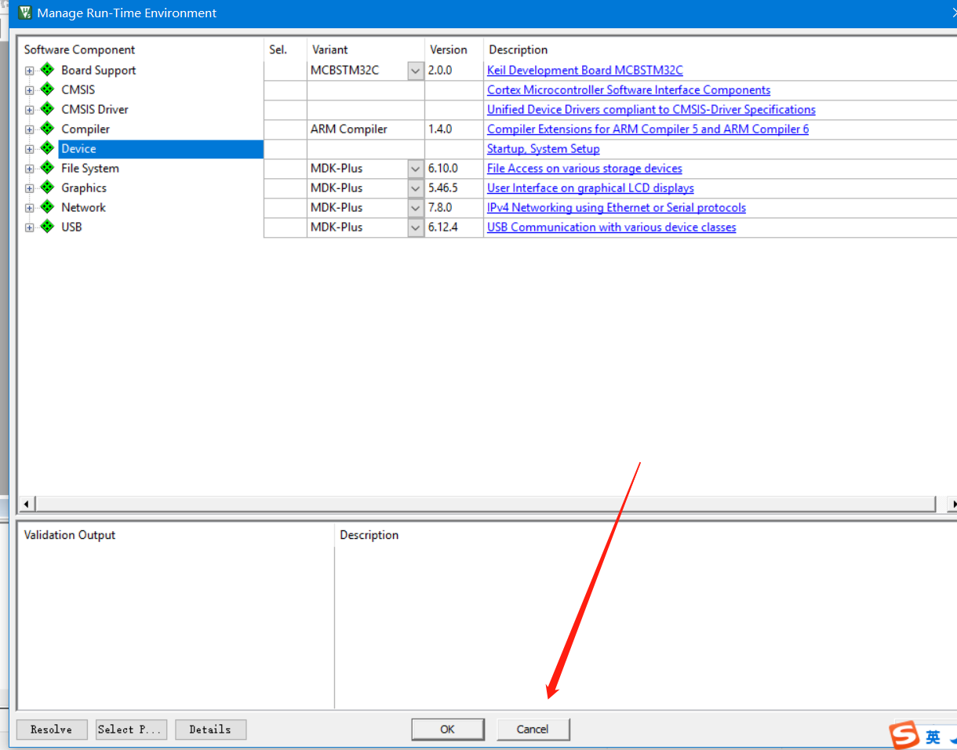
Task: Click the horizontal scrollbar left arrow
Action: point(26,504)
